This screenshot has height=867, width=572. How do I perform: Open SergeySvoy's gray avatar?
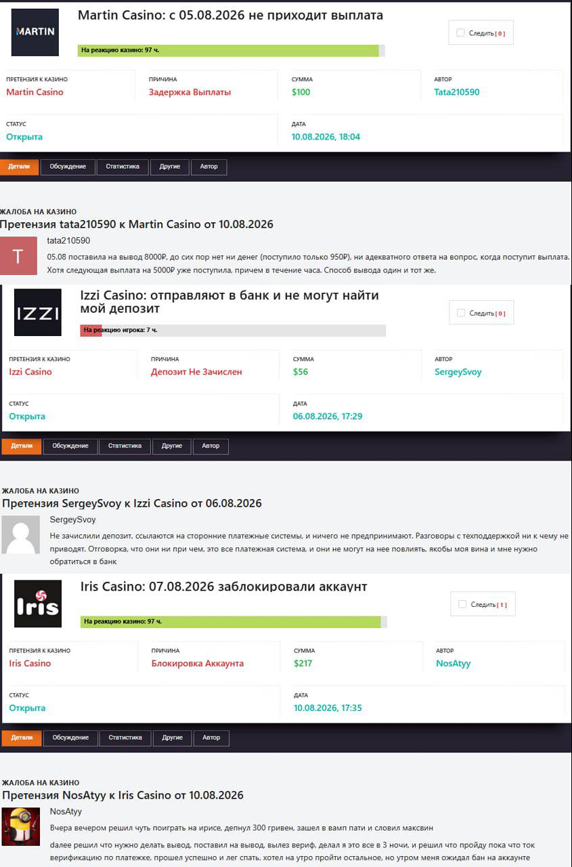coord(20,535)
